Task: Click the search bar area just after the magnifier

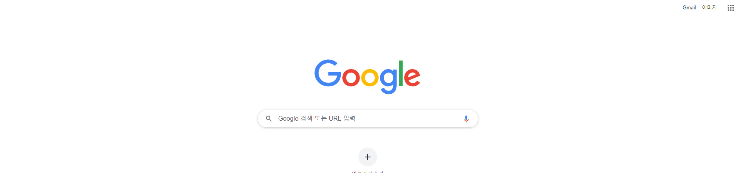Action: [x=275, y=119]
